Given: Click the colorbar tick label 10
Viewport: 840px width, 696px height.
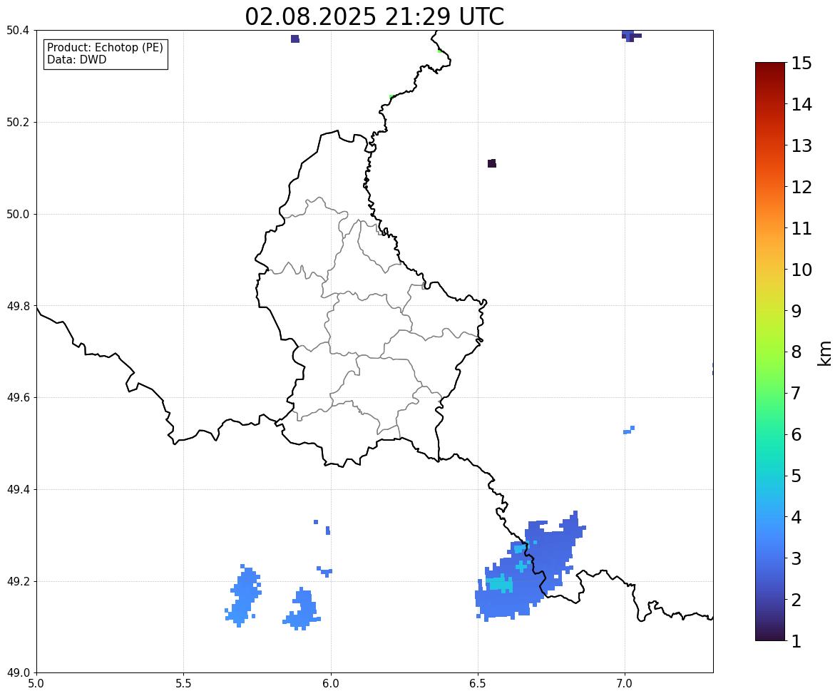Looking at the screenshot, I should tap(801, 270).
